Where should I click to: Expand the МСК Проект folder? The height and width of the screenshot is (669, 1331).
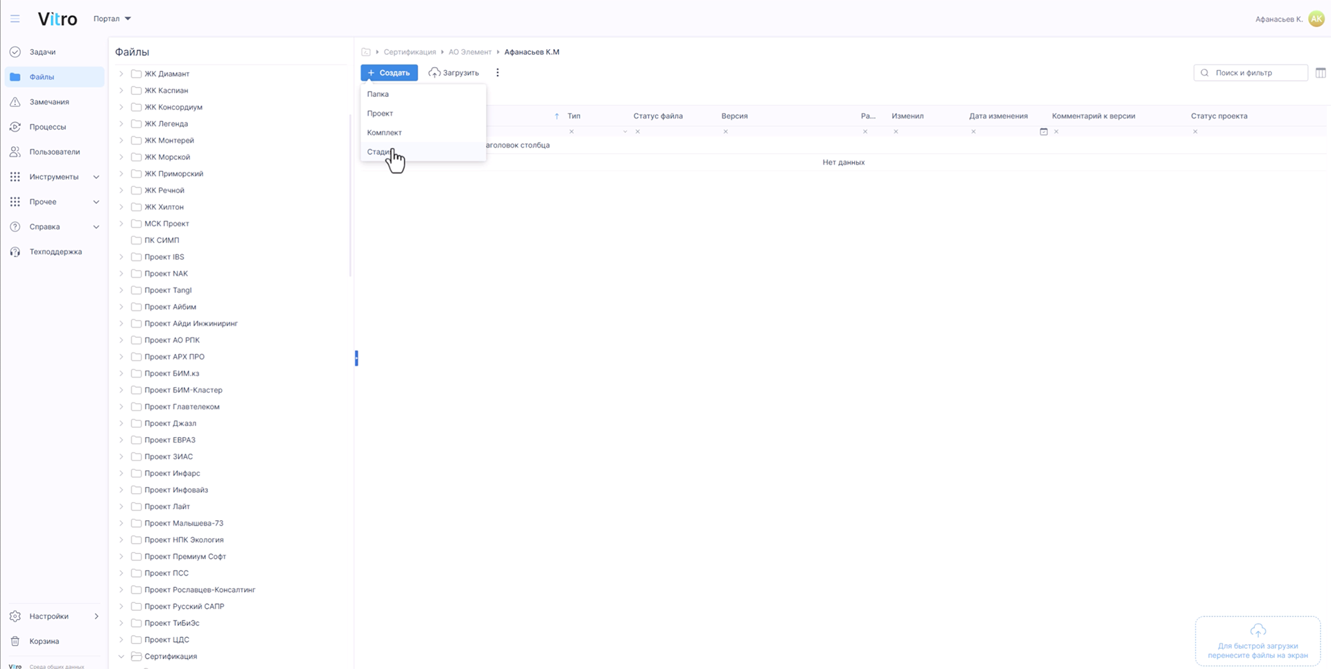point(121,224)
